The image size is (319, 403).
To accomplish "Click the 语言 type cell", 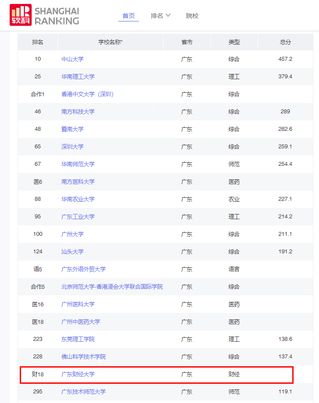I will 234,269.
